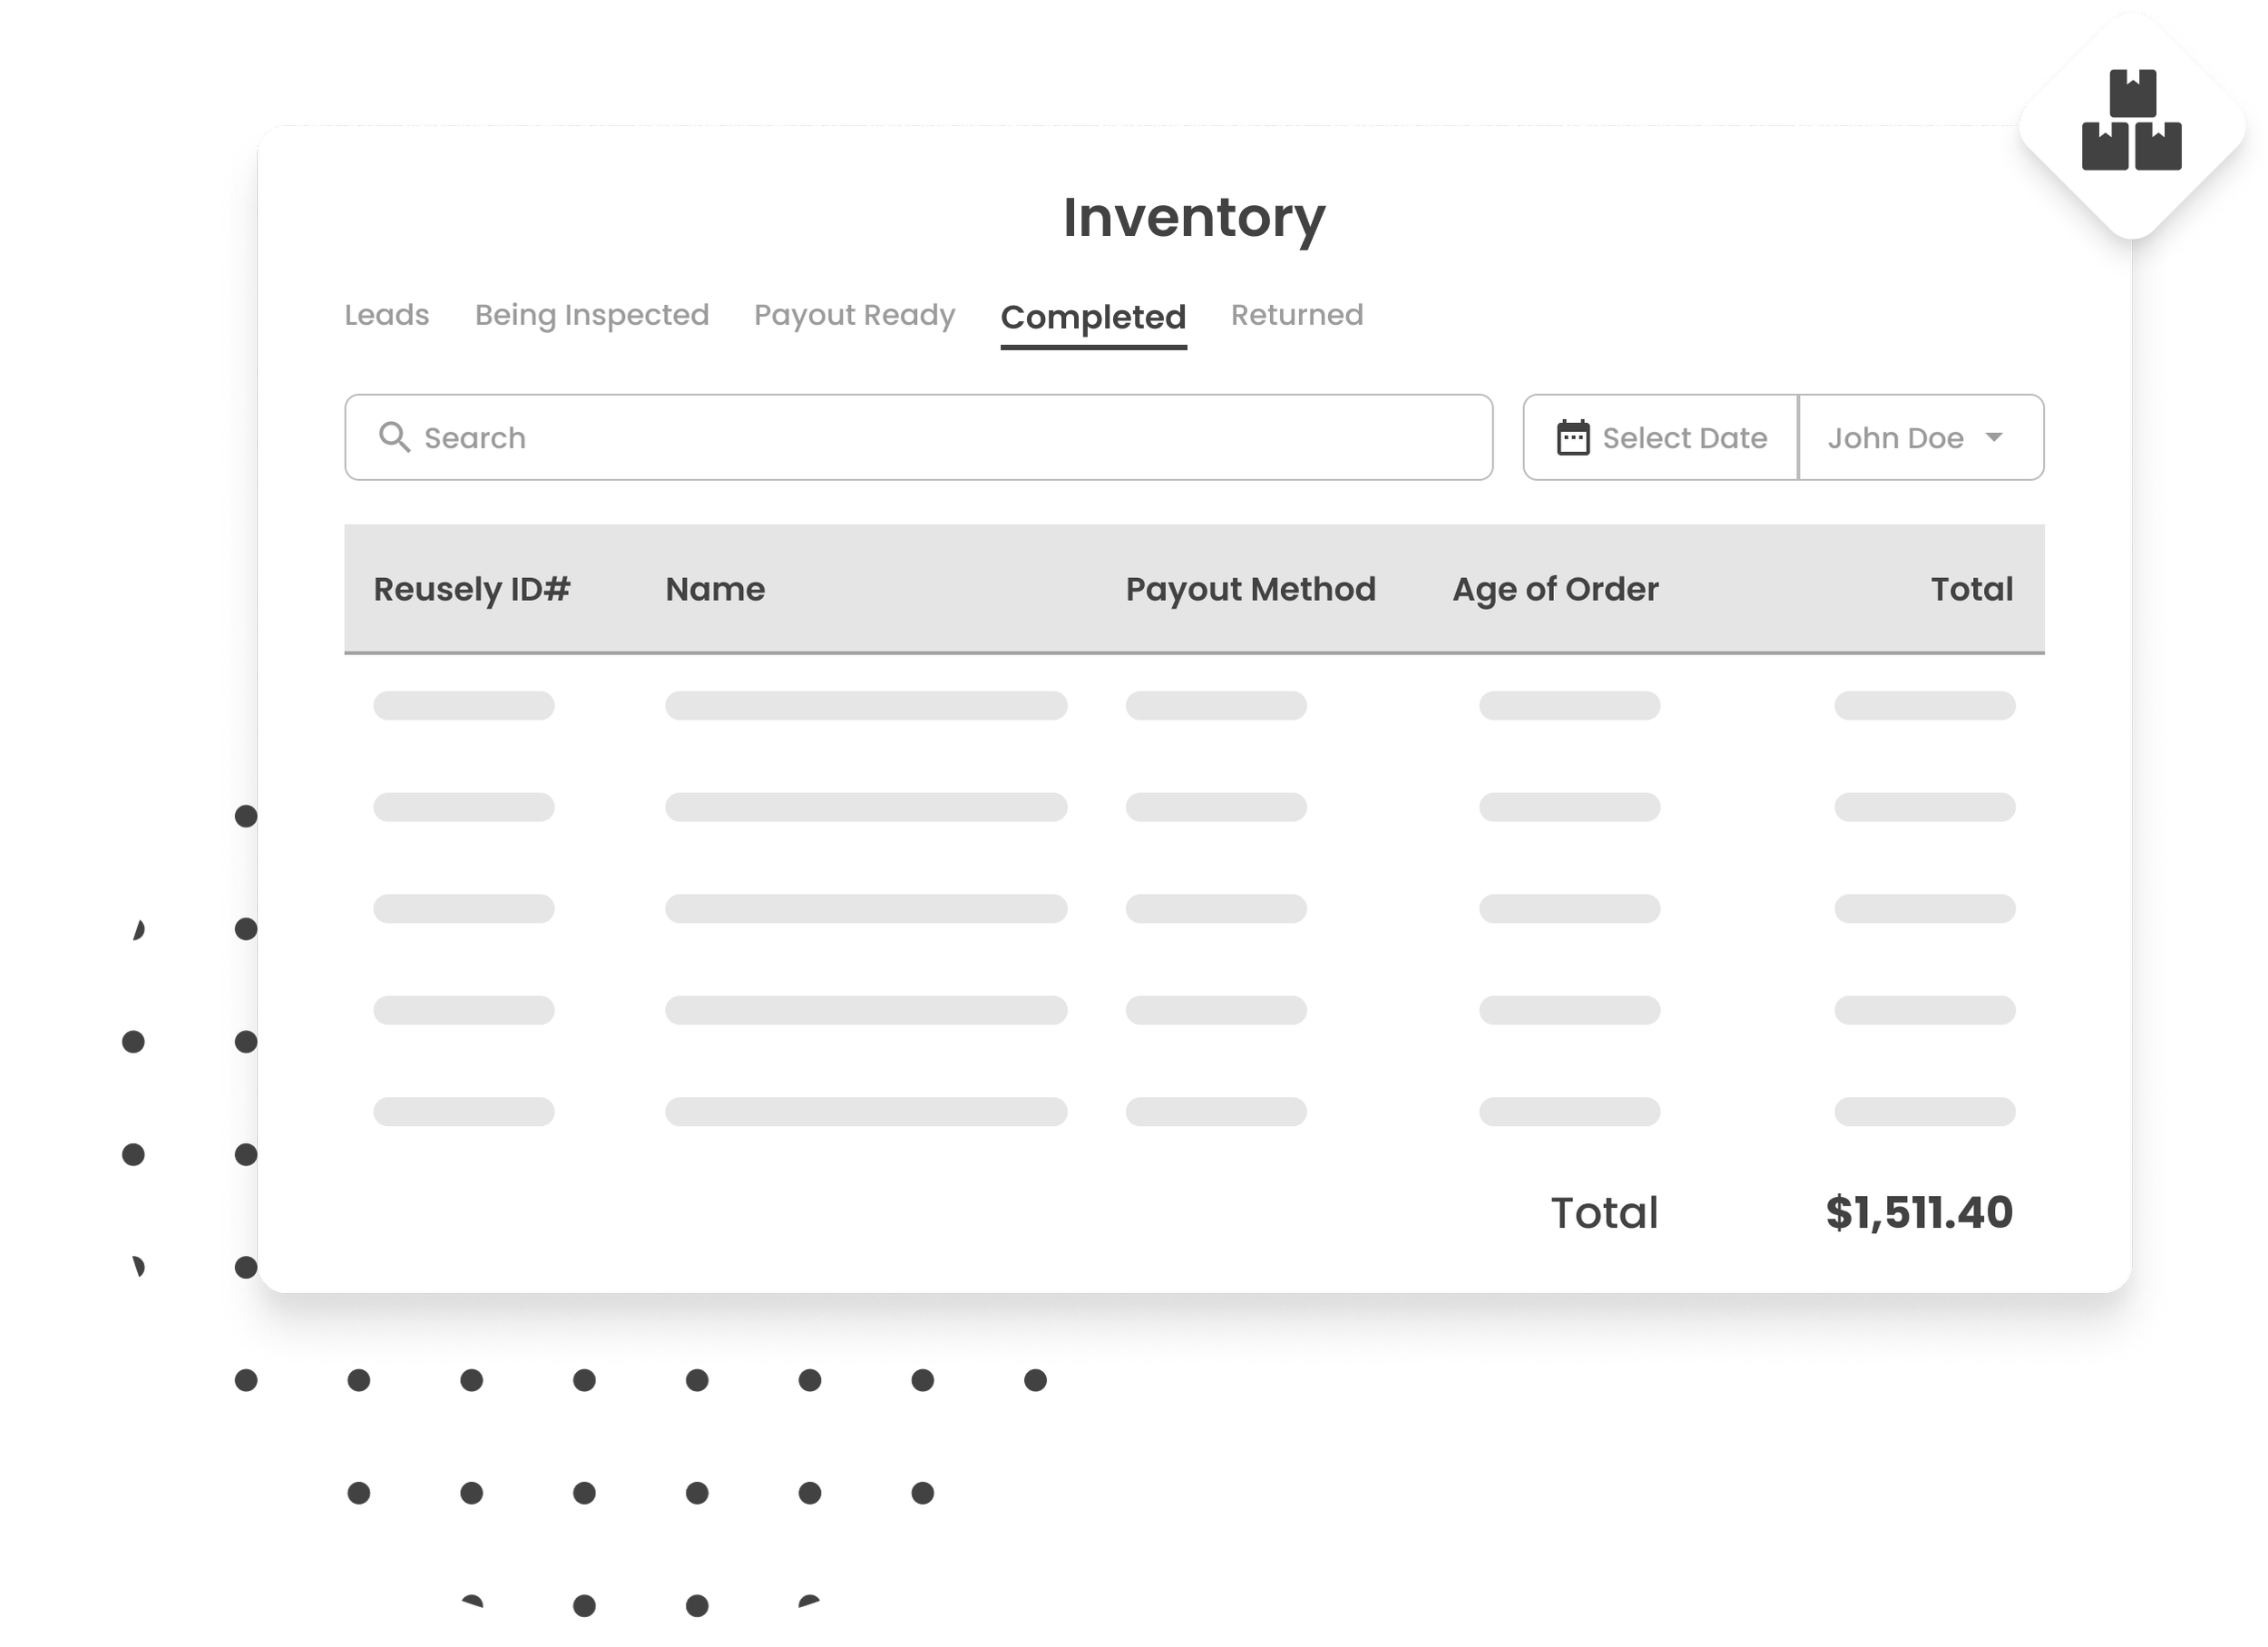Screen dimensions: 2268x1647
Task: Open the calendar icon next to Select Date
Action: coord(1573,437)
